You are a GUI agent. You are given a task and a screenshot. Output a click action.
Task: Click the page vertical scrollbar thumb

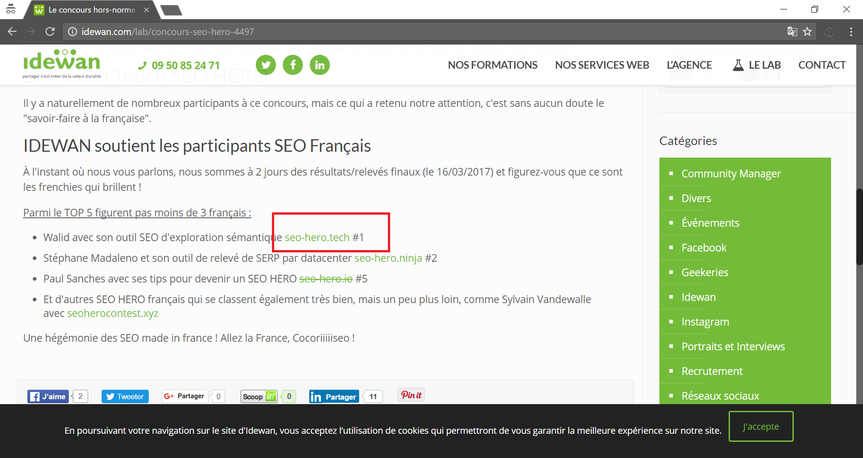click(x=859, y=227)
